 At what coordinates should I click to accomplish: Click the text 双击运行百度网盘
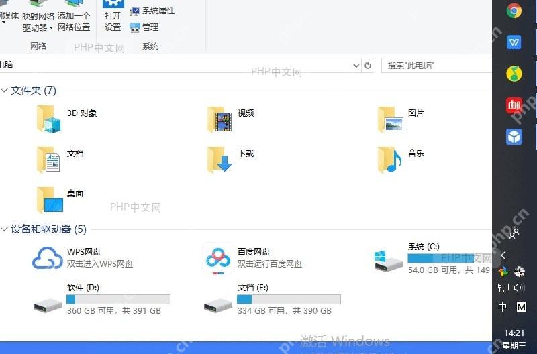tap(270, 263)
